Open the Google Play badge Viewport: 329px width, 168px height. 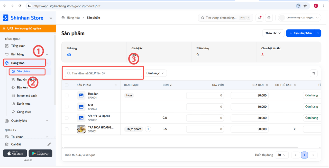tap(40, 153)
